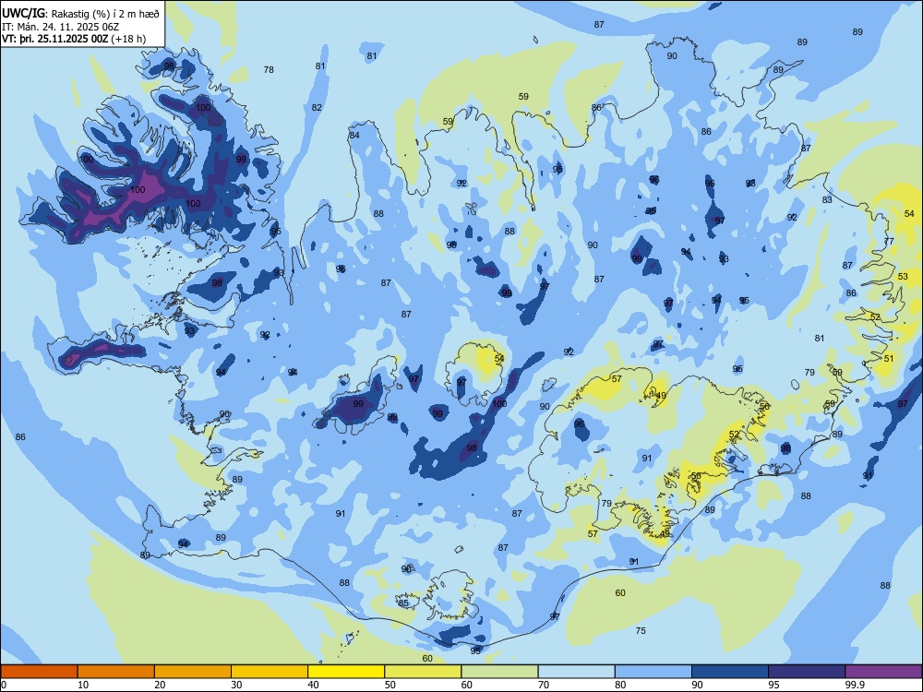
Task: Click the legend tick label '99.9'
Action: 854,685
